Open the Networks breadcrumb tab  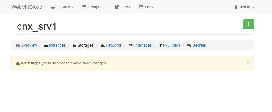(x=114, y=45)
